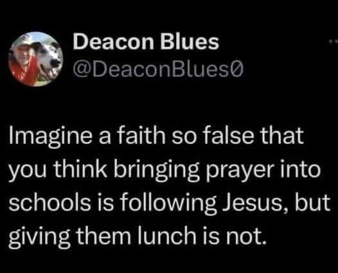Click the word 'Blues' in display name
The height and width of the screenshot is (273, 338).
point(190,42)
